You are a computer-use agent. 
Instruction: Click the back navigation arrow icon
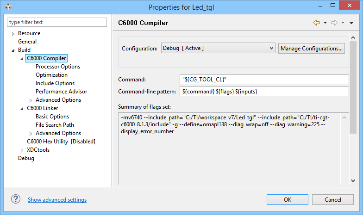[x=317, y=23]
